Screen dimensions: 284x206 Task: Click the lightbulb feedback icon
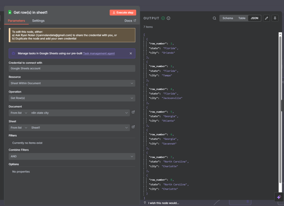pyautogui.click(x=145, y=203)
